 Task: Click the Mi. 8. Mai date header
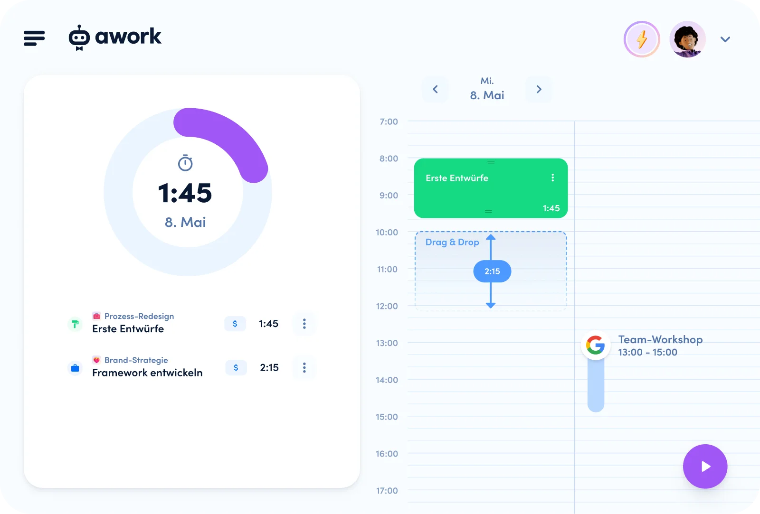[x=487, y=89]
